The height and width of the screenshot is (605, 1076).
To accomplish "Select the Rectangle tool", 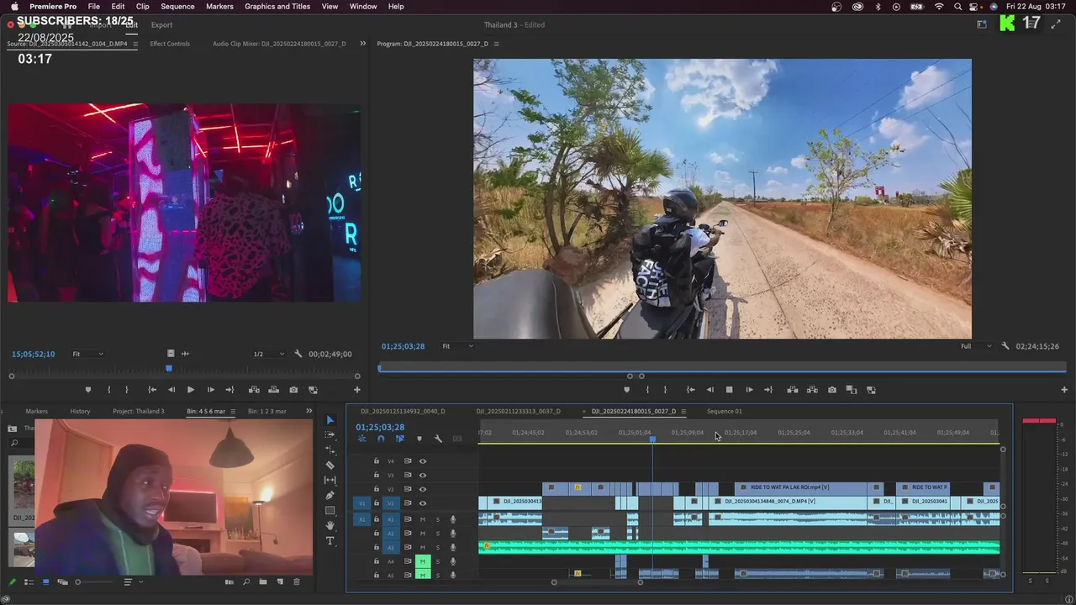I will click(330, 510).
